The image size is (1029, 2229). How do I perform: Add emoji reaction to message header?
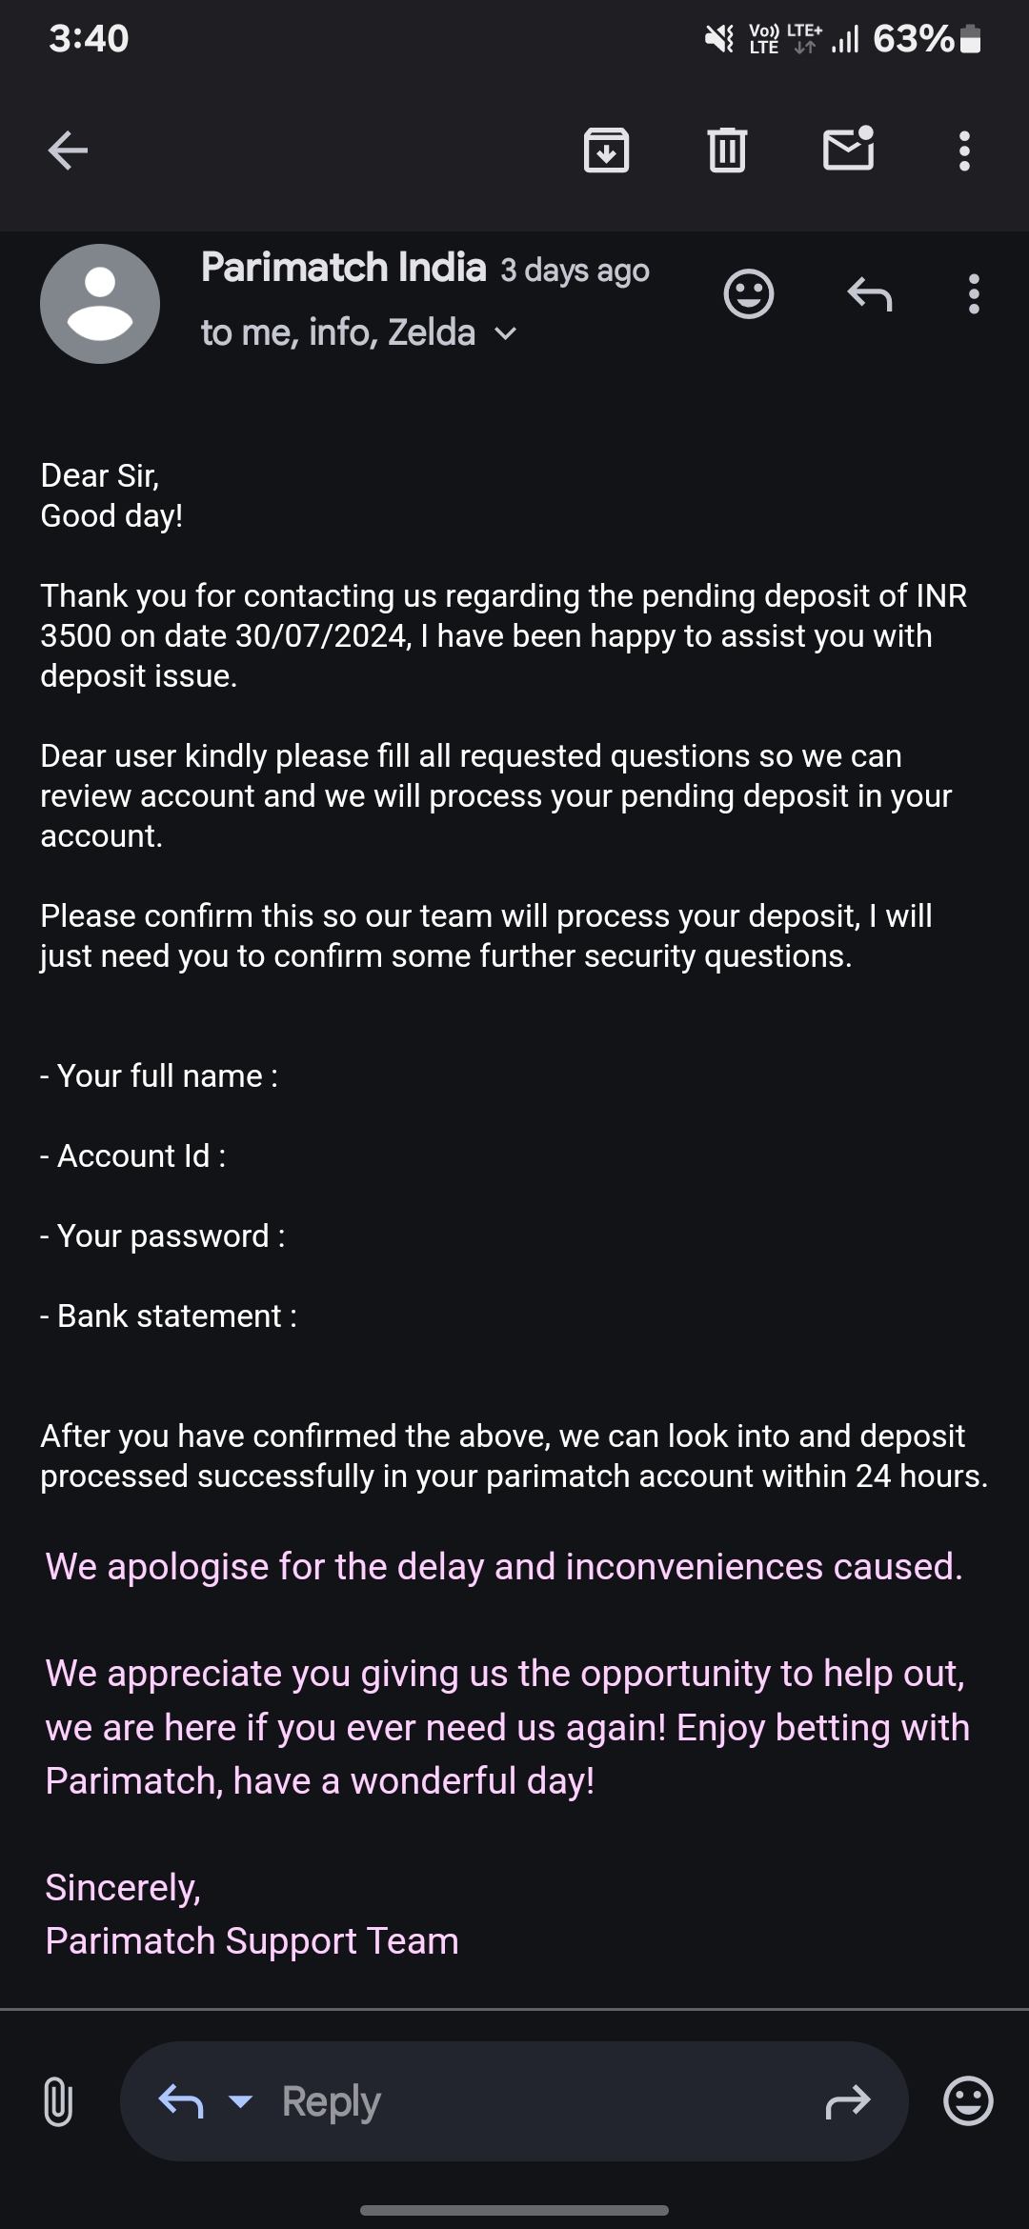749,294
